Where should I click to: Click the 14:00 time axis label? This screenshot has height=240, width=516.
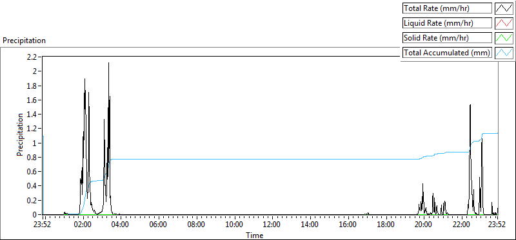pyautogui.click(x=310, y=225)
